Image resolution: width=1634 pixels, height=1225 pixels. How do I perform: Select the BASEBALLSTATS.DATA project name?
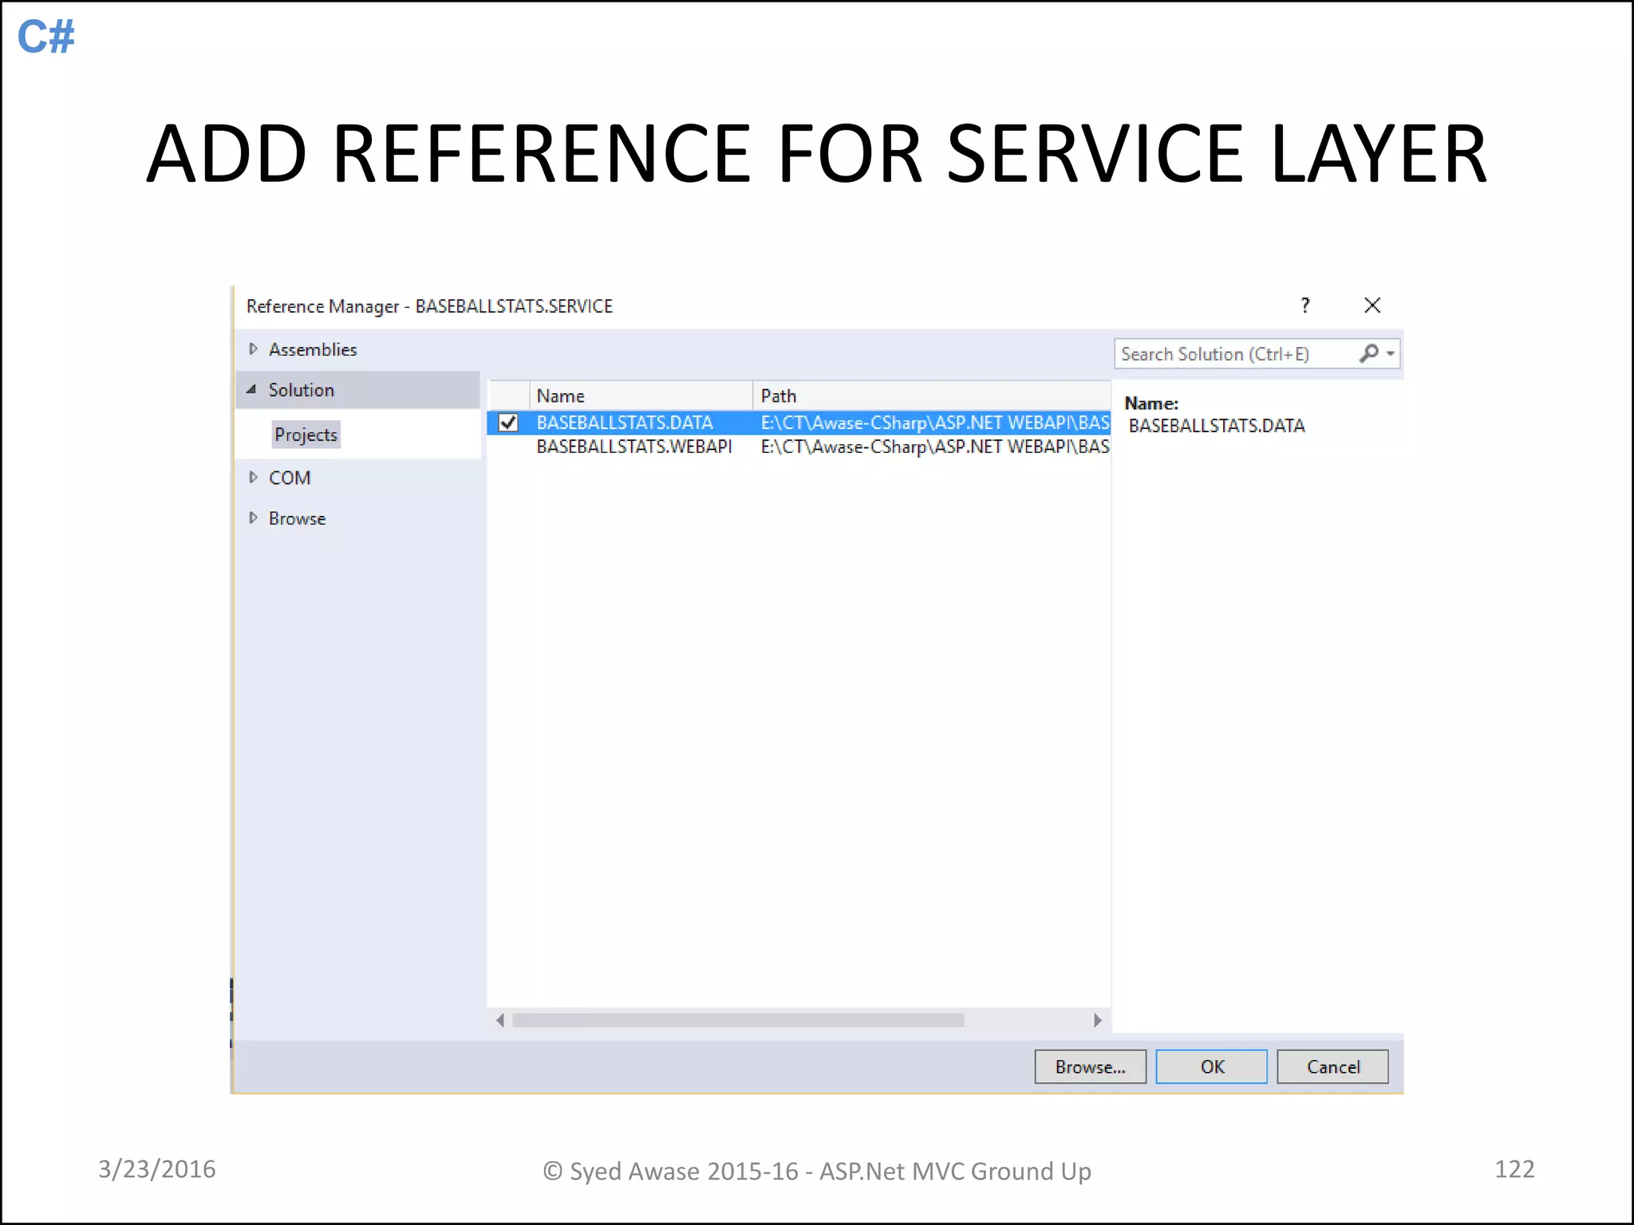tap(625, 423)
